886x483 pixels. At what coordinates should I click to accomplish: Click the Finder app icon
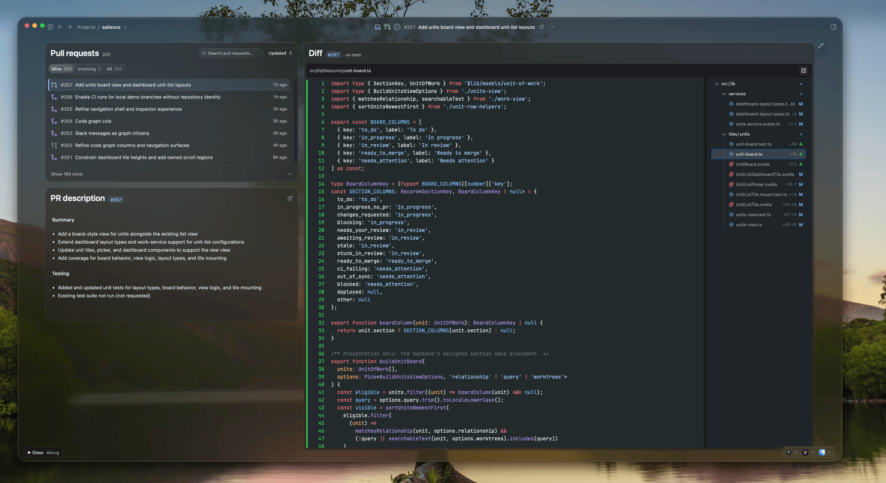(x=822, y=452)
